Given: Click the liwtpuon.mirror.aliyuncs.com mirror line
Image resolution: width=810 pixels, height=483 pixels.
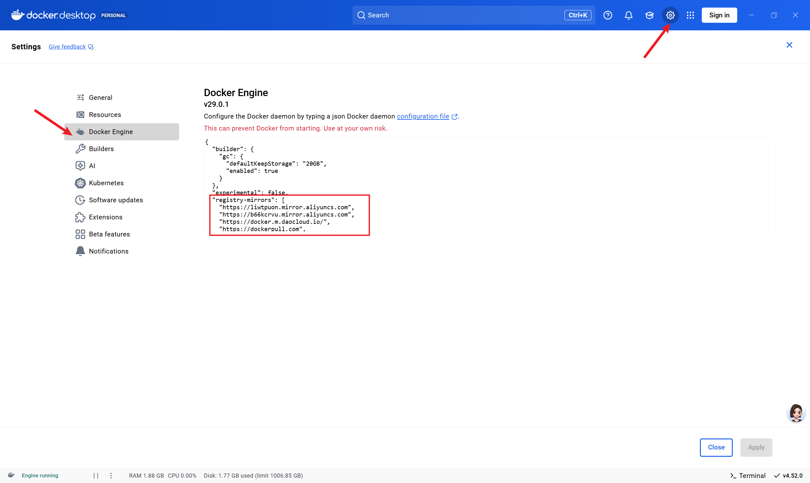Looking at the screenshot, I should click(x=287, y=207).
